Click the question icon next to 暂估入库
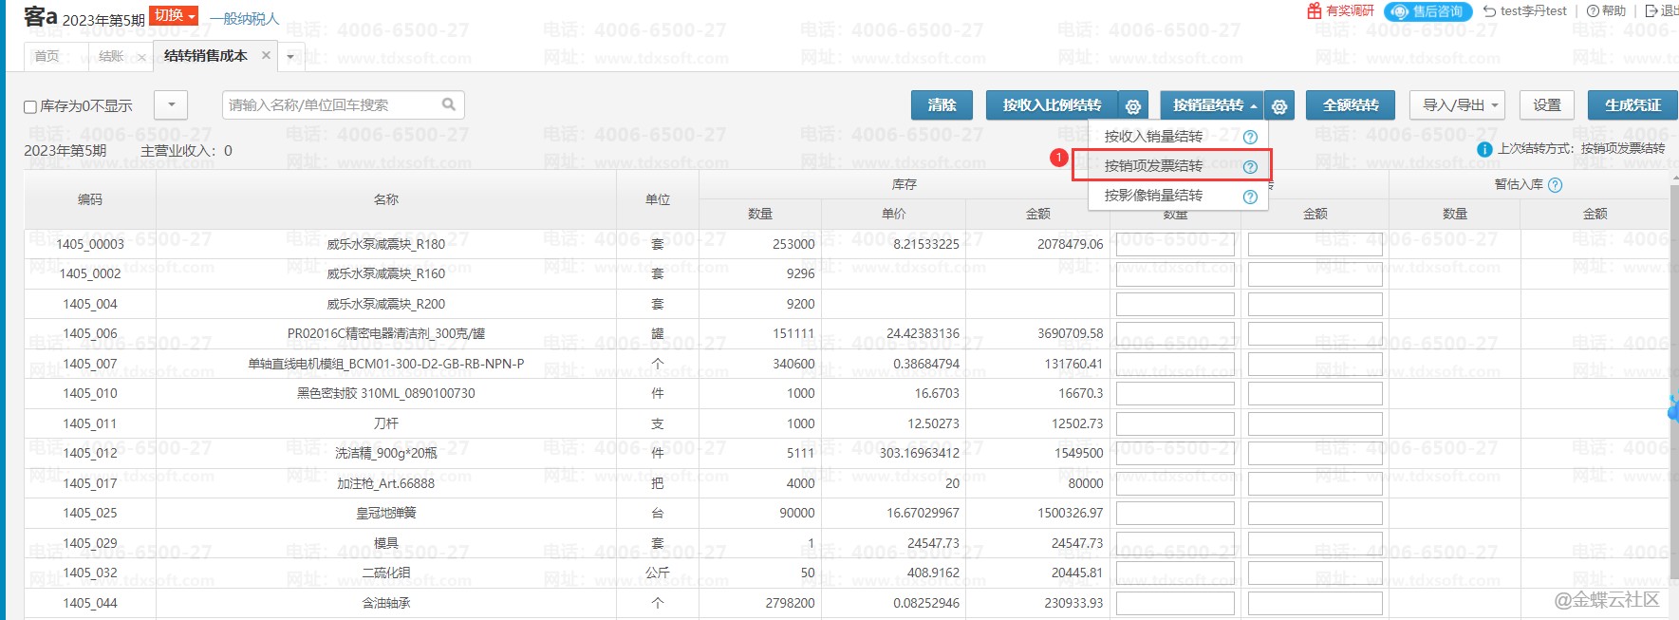Screen dimensions: 1679x620 point(1555,185)
